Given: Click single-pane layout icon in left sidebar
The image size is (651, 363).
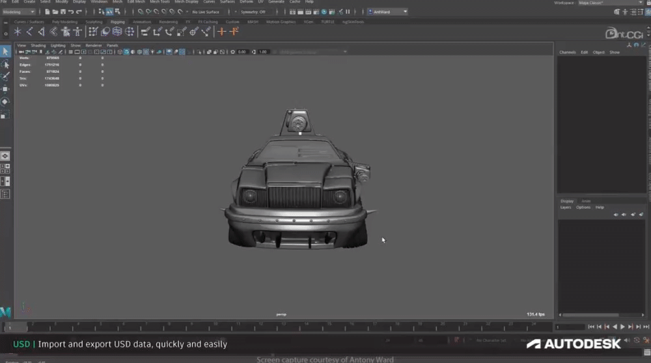Looking at the screenshot, I should coord(5,156).
